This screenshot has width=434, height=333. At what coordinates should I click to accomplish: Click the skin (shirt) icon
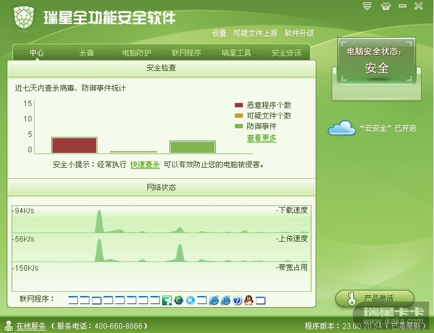point(385,6)
